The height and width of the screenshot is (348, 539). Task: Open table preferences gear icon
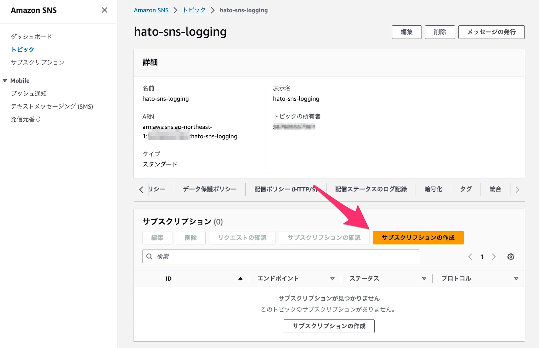(511, 257)
